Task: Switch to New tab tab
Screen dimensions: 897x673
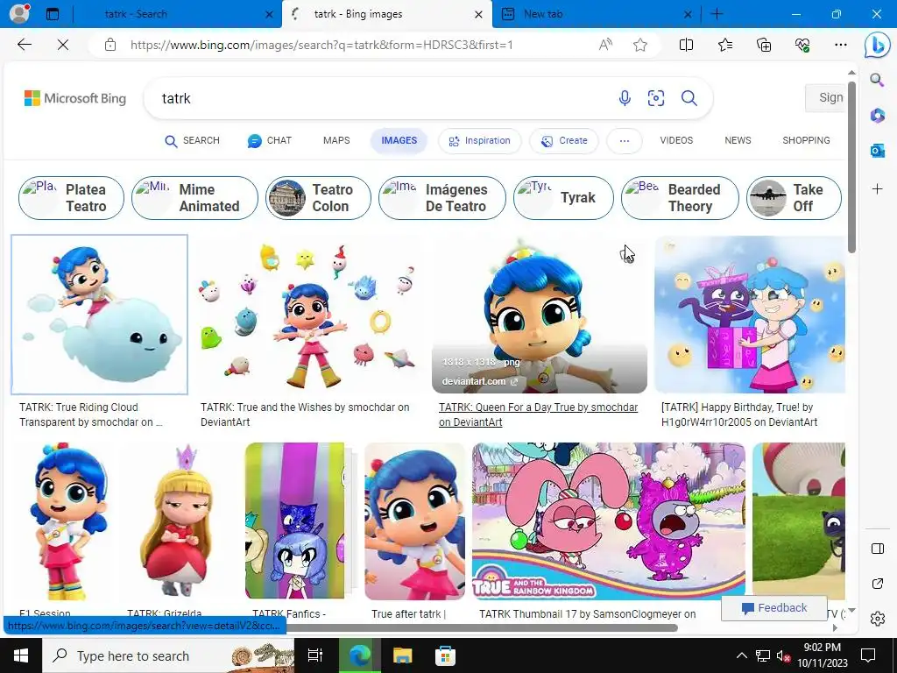Action: click(597, 14)
